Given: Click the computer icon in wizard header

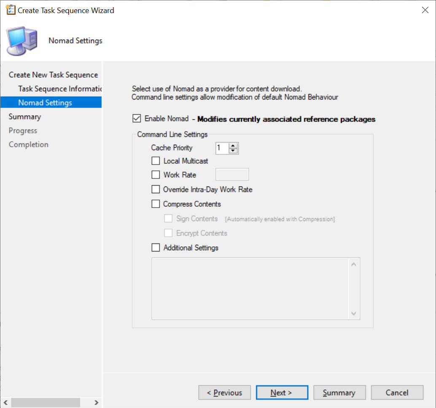Looking at the screenshot, I should click(22, 41).
